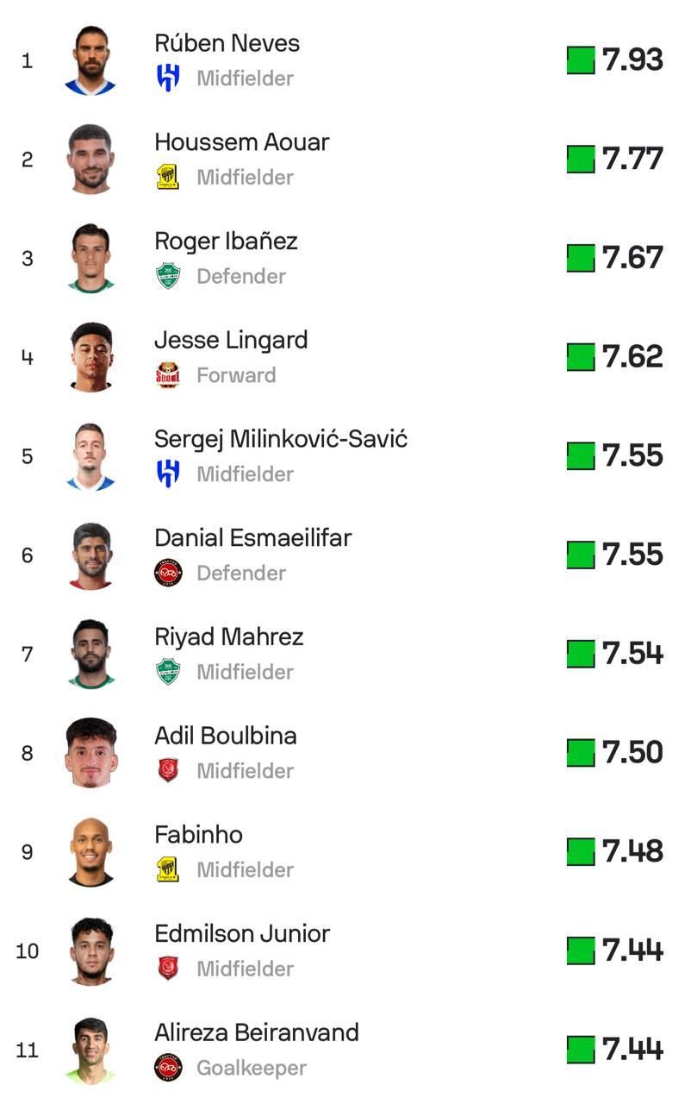Open the Sergej Milinković-Savić name link

[280, 439]
